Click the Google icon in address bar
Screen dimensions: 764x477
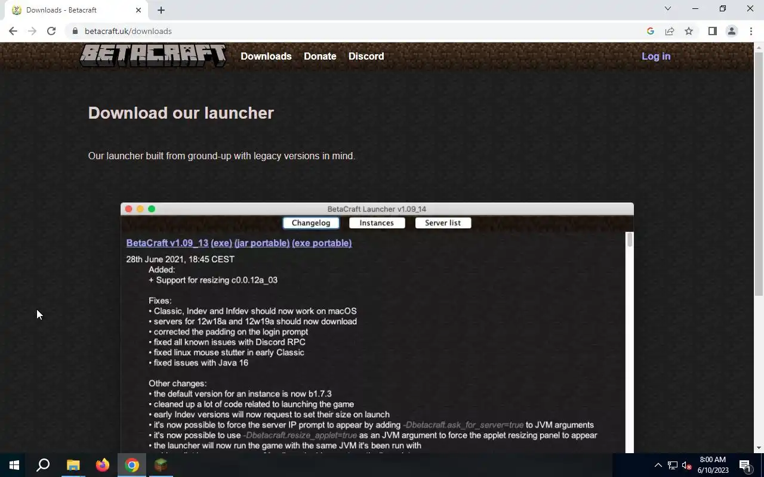[x=651, y=31]
